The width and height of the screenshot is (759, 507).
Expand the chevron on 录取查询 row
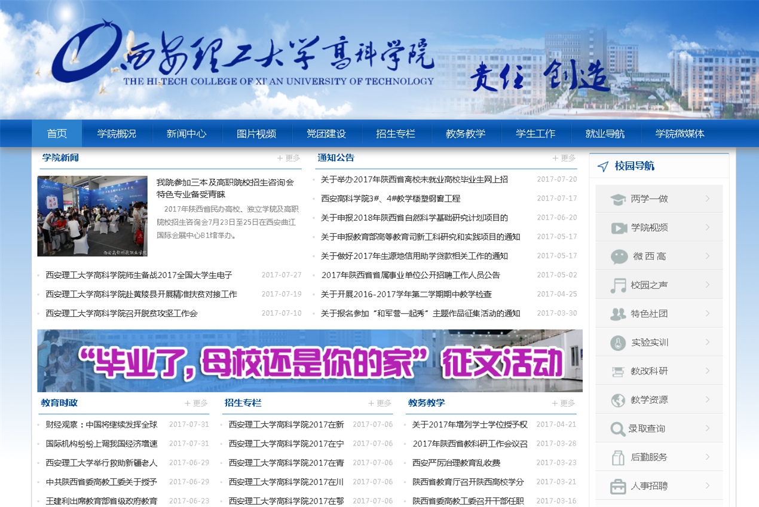pyautogui.click(x=708, y=428)
